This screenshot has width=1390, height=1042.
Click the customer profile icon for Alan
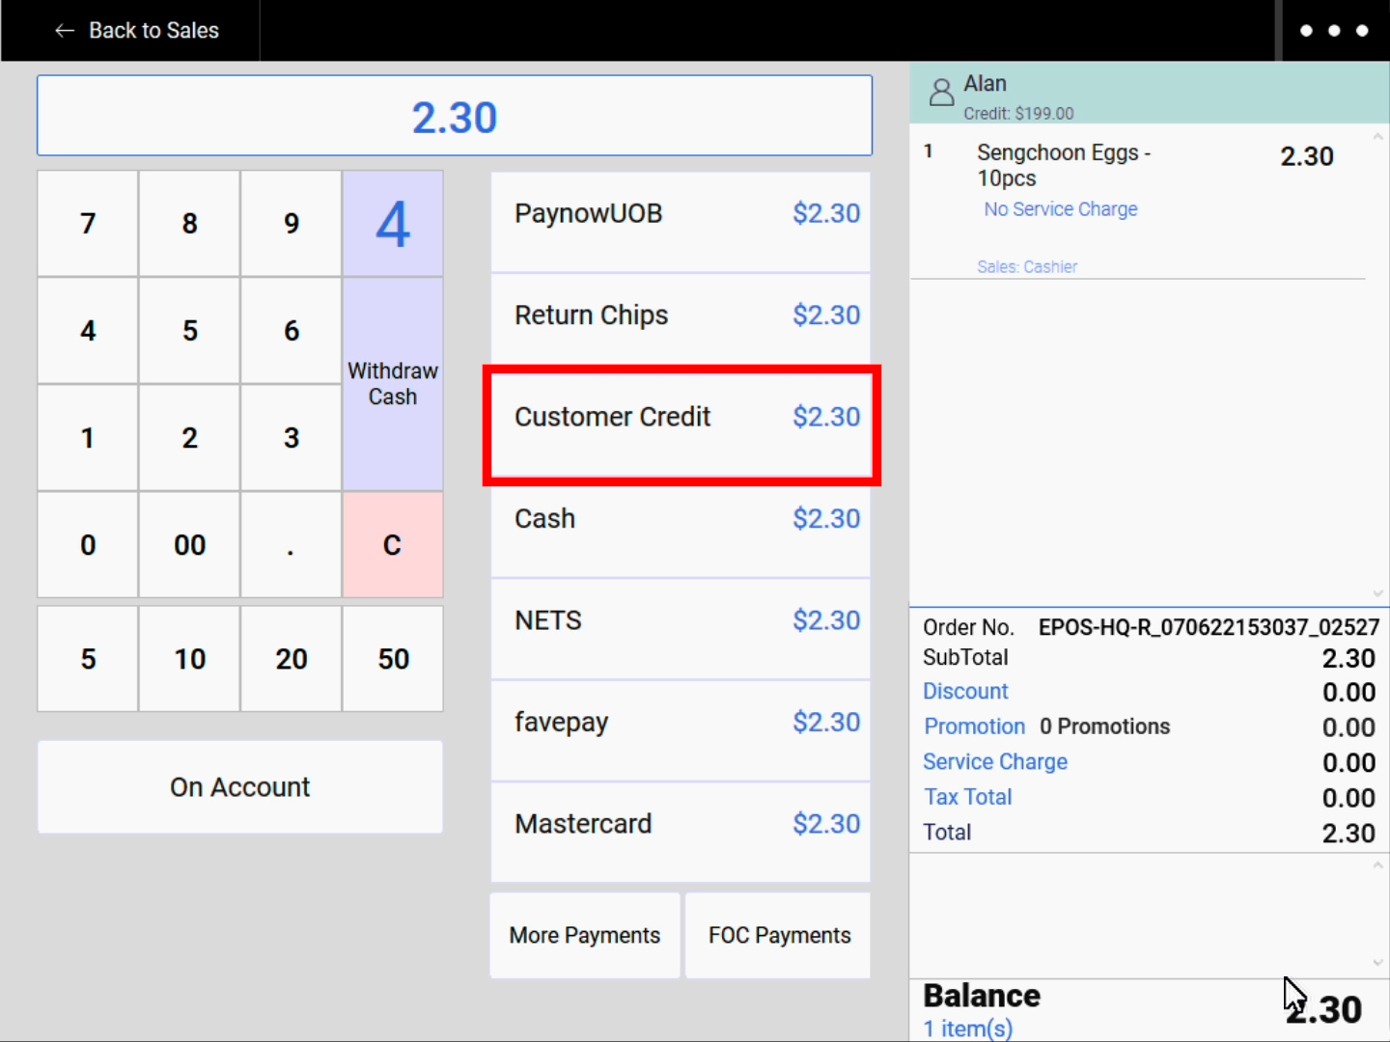[x=941, y=94]
